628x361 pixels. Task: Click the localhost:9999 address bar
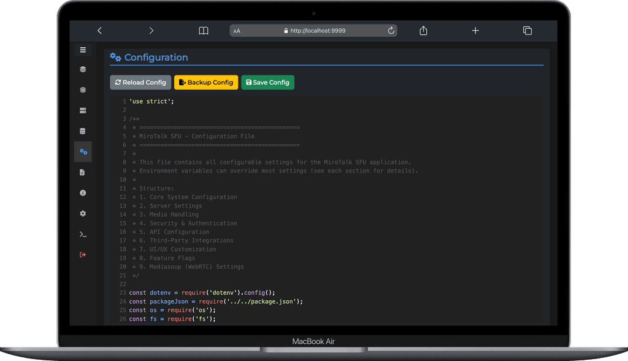pos(317,31)
